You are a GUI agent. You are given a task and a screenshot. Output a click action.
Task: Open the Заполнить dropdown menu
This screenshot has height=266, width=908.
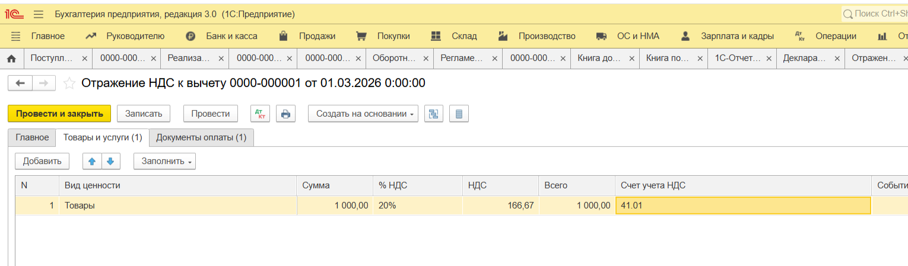(x=164, y=161)
